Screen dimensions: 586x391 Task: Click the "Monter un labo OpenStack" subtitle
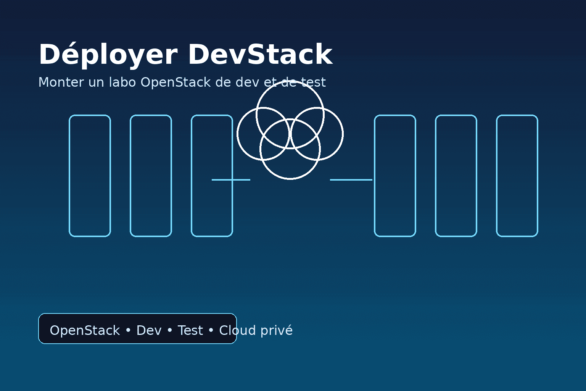pos(182,82)
